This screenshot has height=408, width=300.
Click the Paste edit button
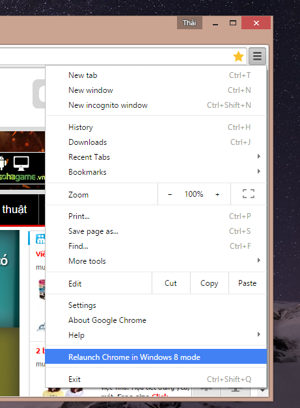(x=247, y=283)
